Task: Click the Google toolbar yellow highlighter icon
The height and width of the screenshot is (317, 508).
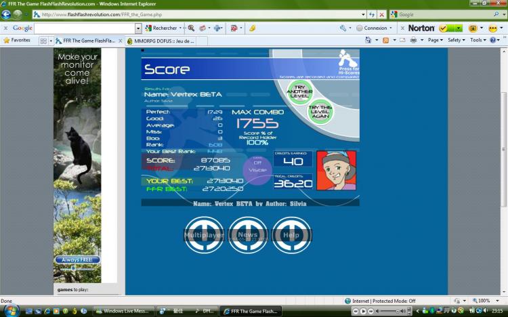Action: click(x=253, y=28)
